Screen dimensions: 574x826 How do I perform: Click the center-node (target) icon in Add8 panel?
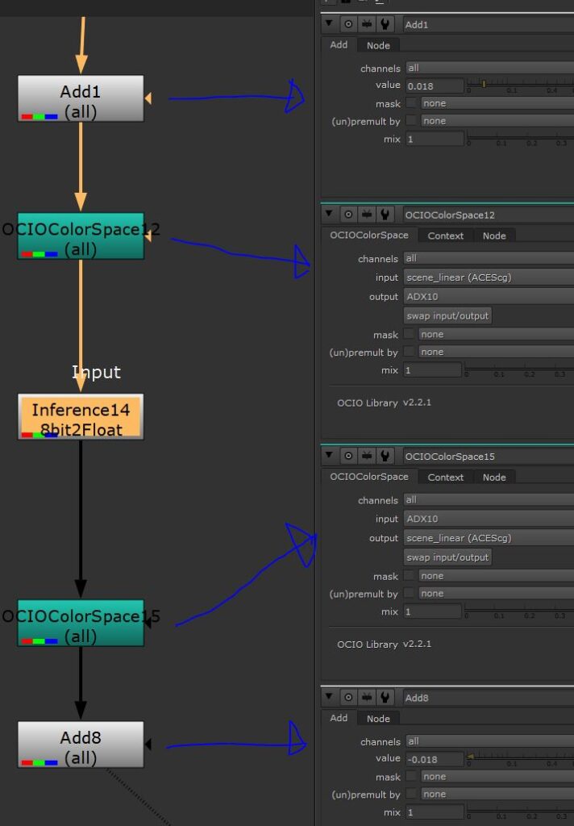(348, 698)
